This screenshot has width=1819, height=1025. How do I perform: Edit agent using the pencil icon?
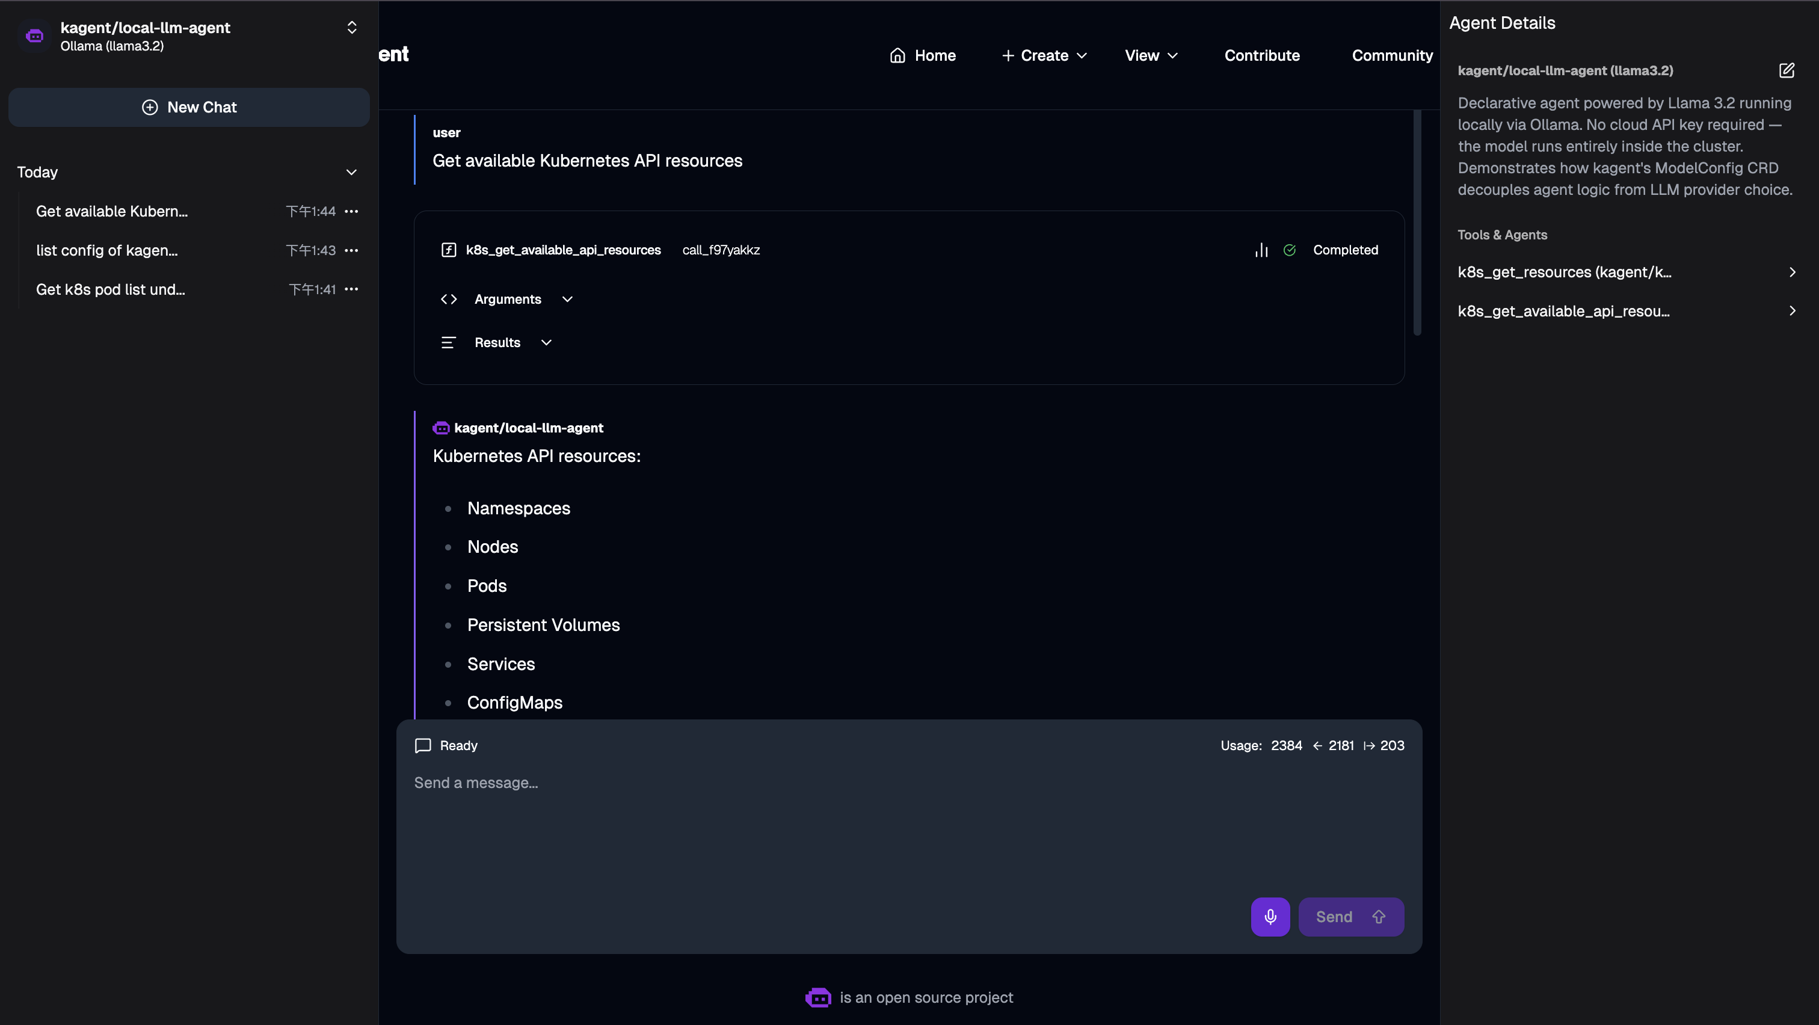point(1786,70)
